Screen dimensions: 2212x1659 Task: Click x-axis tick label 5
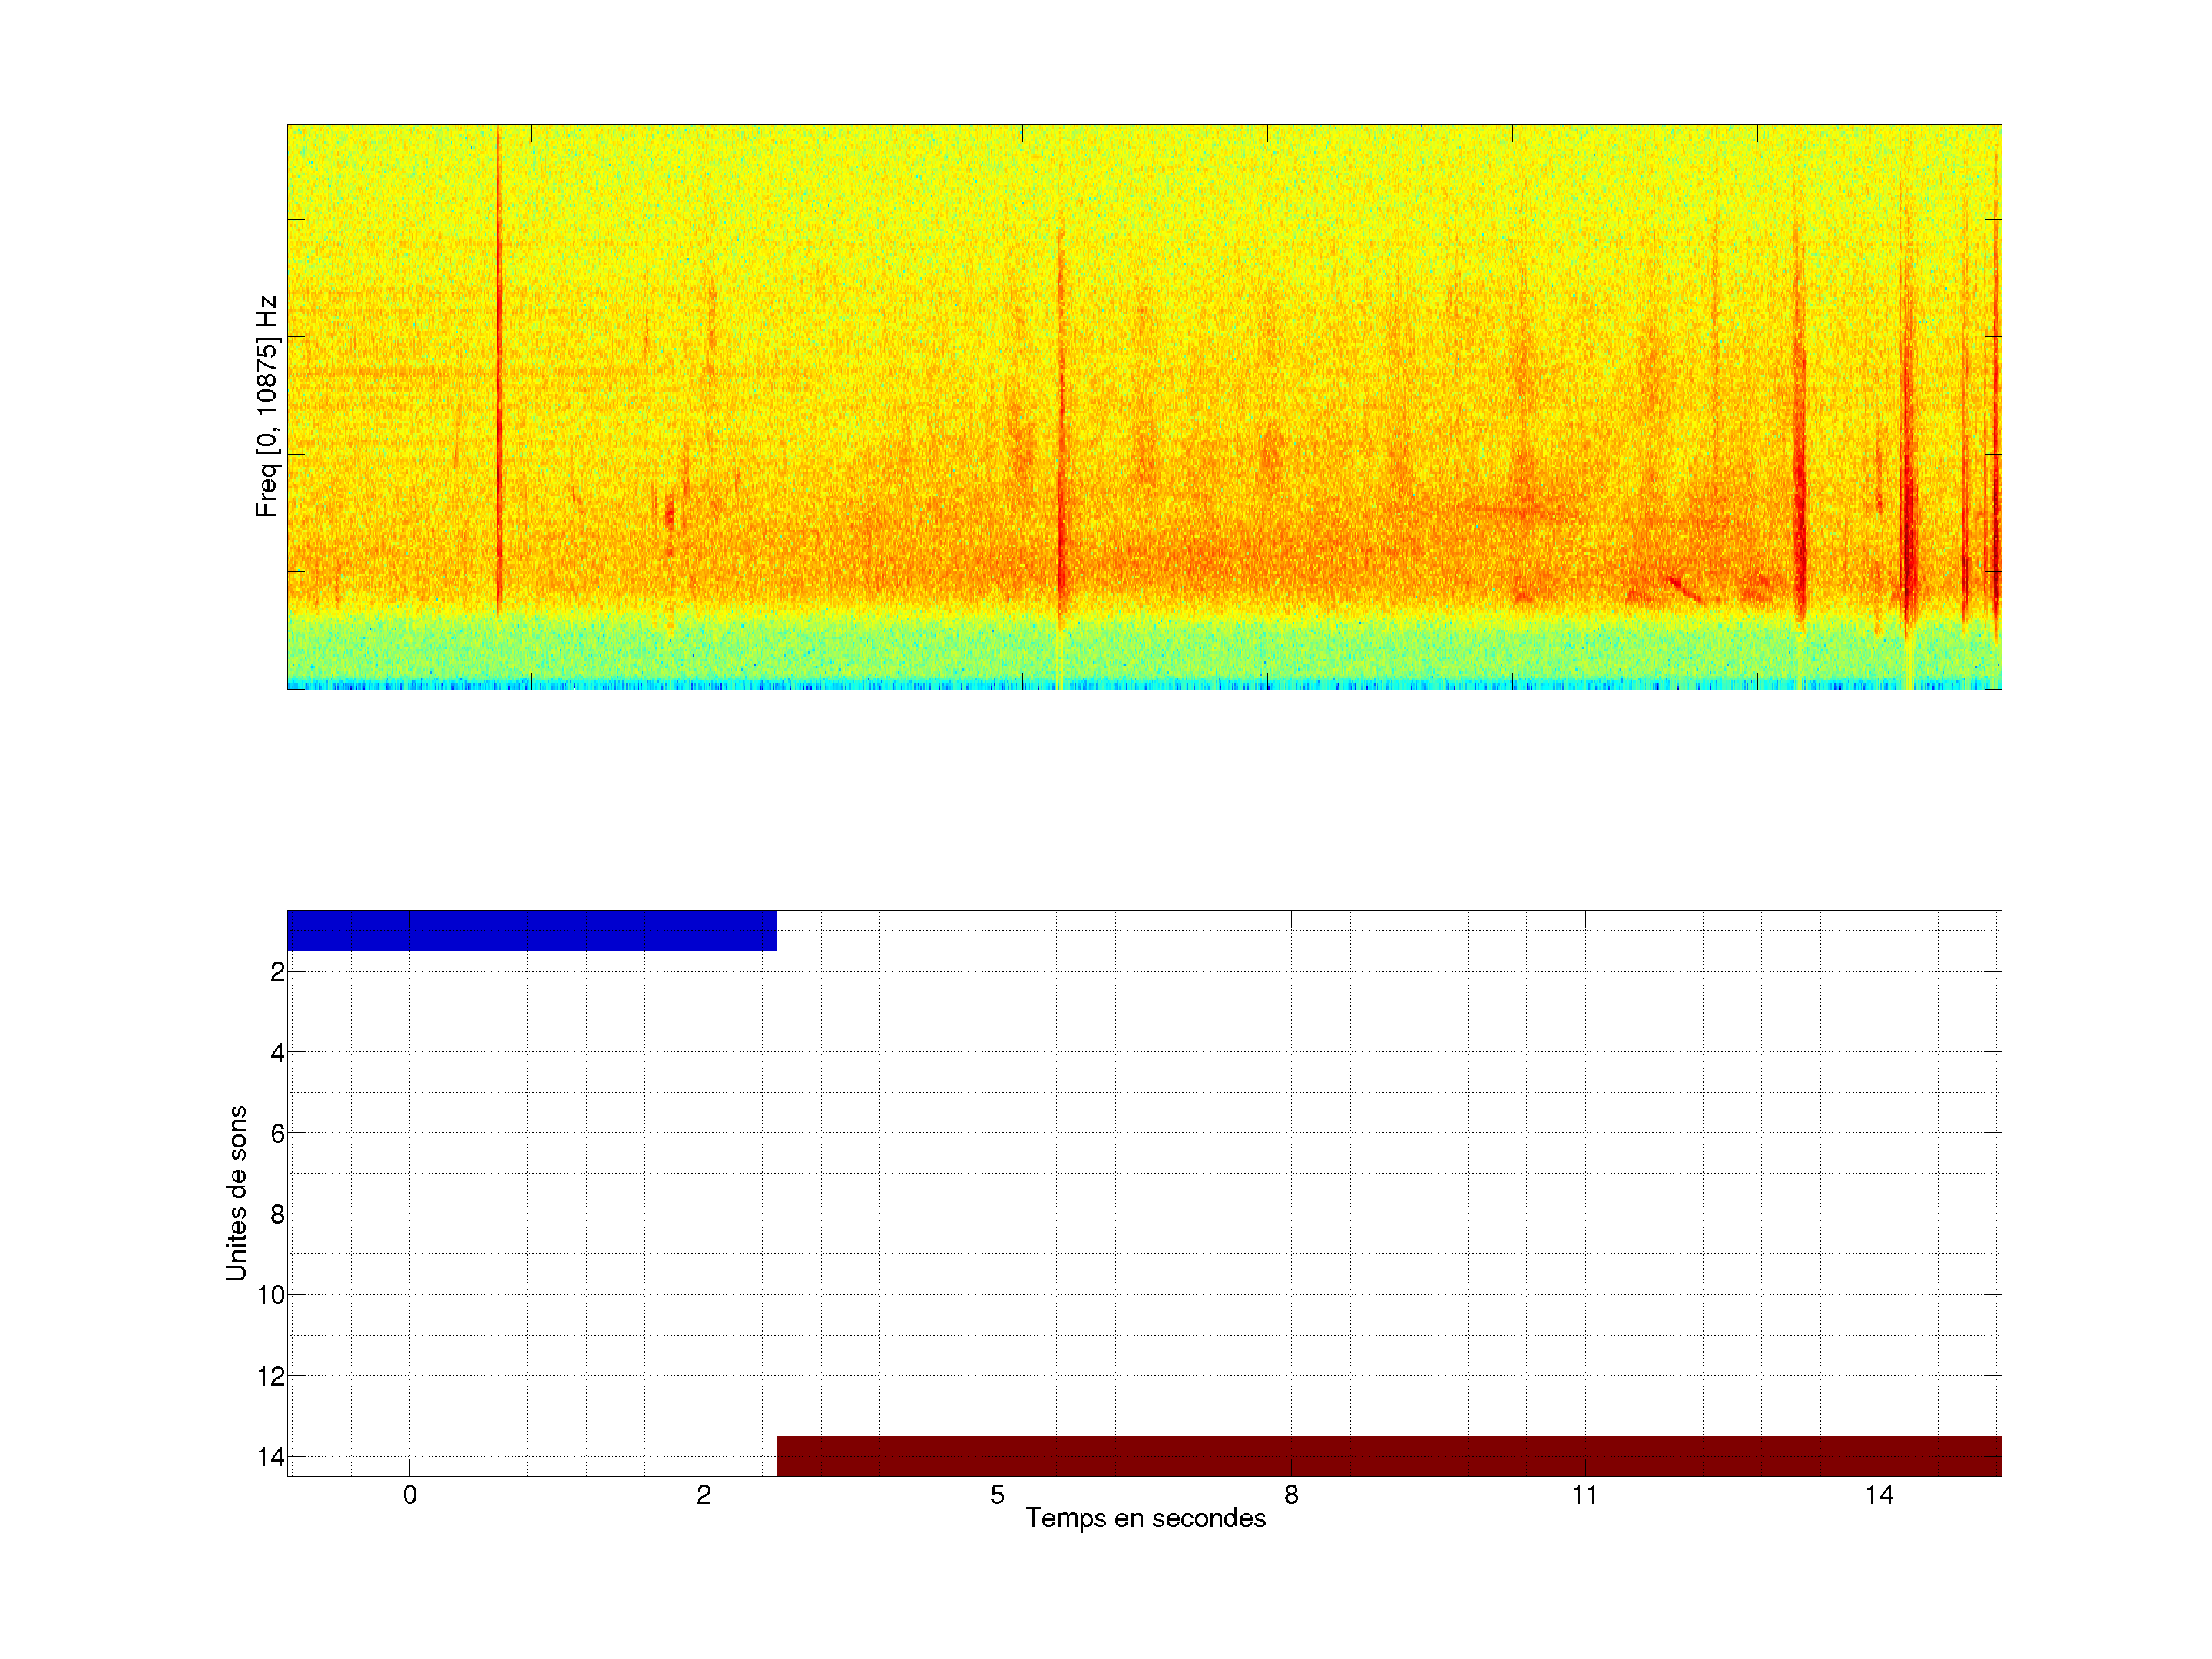(x=997, y=1495)
